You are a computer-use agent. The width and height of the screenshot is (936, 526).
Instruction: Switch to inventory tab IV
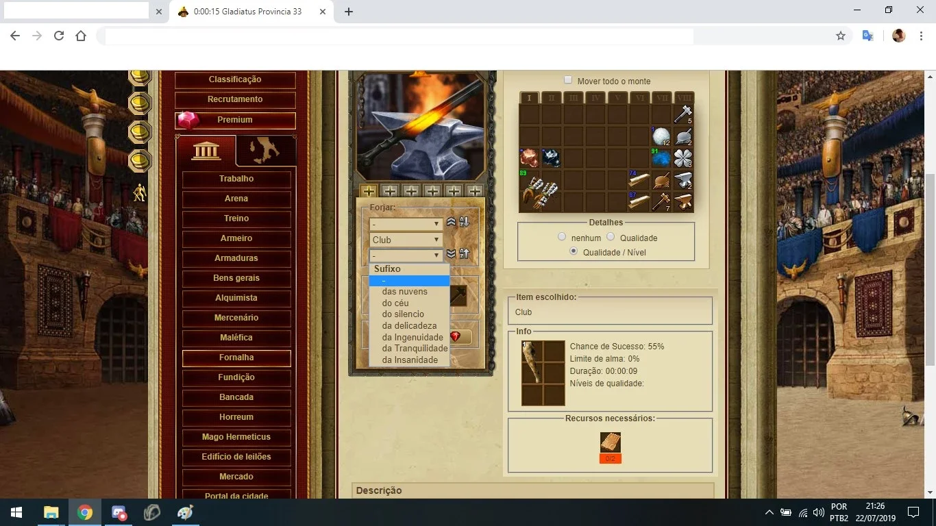(595, 98)
